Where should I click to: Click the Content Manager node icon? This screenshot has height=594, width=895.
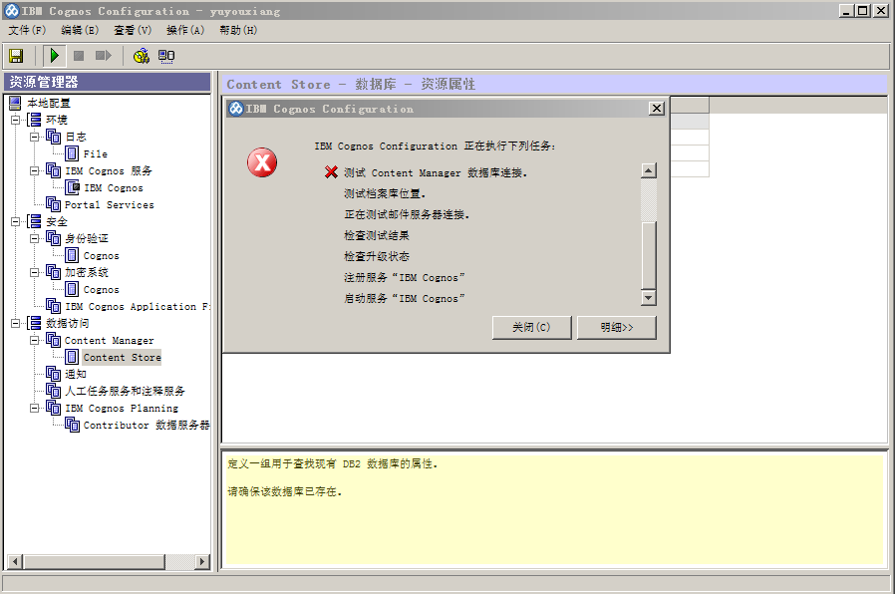pyautogui.click(x=53, y=340)
